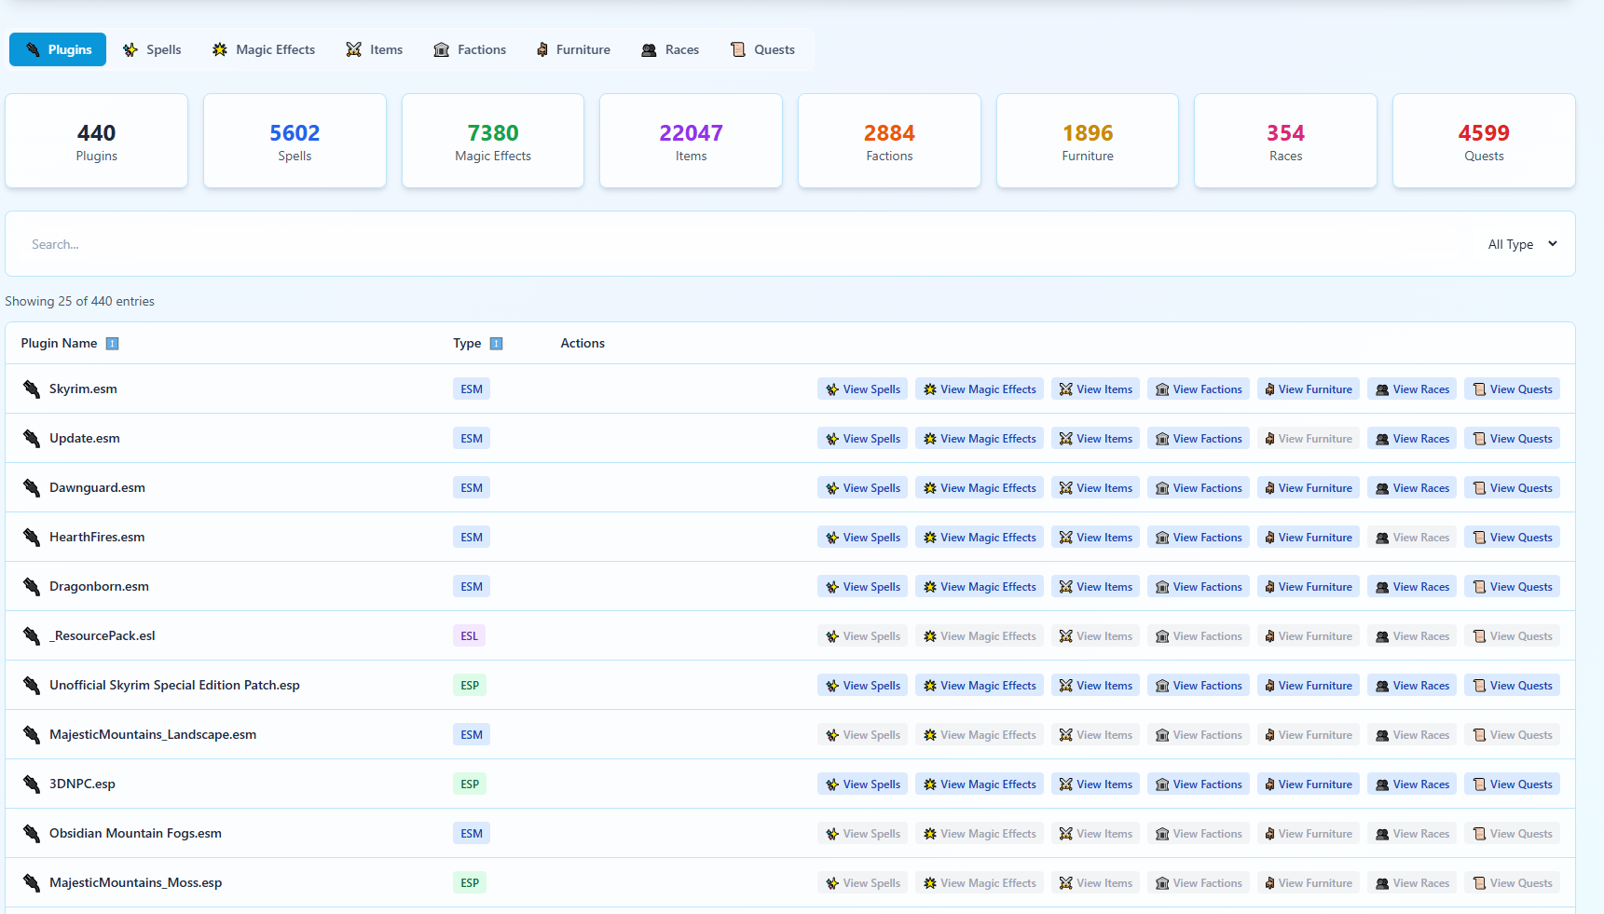The image size is (1604, 914).
Task: Open the Magic Effects tab
Action: (x=264, y=49)
